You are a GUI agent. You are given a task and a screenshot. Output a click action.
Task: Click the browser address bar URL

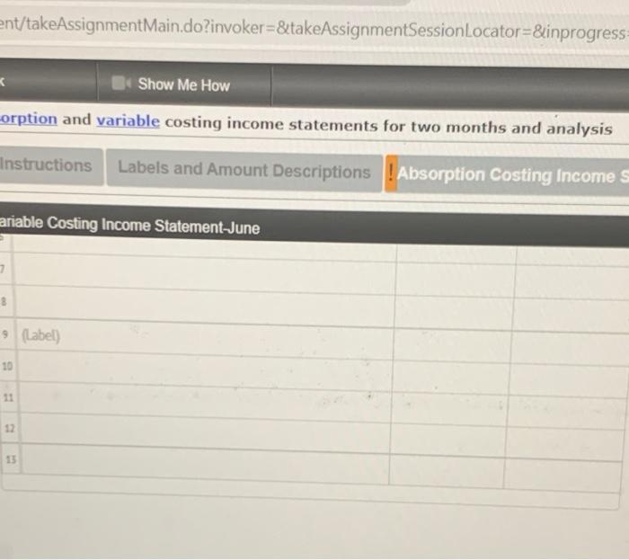pos(314,29)
